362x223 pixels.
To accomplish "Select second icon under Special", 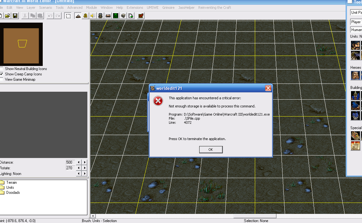I will (x=355, y=146).
